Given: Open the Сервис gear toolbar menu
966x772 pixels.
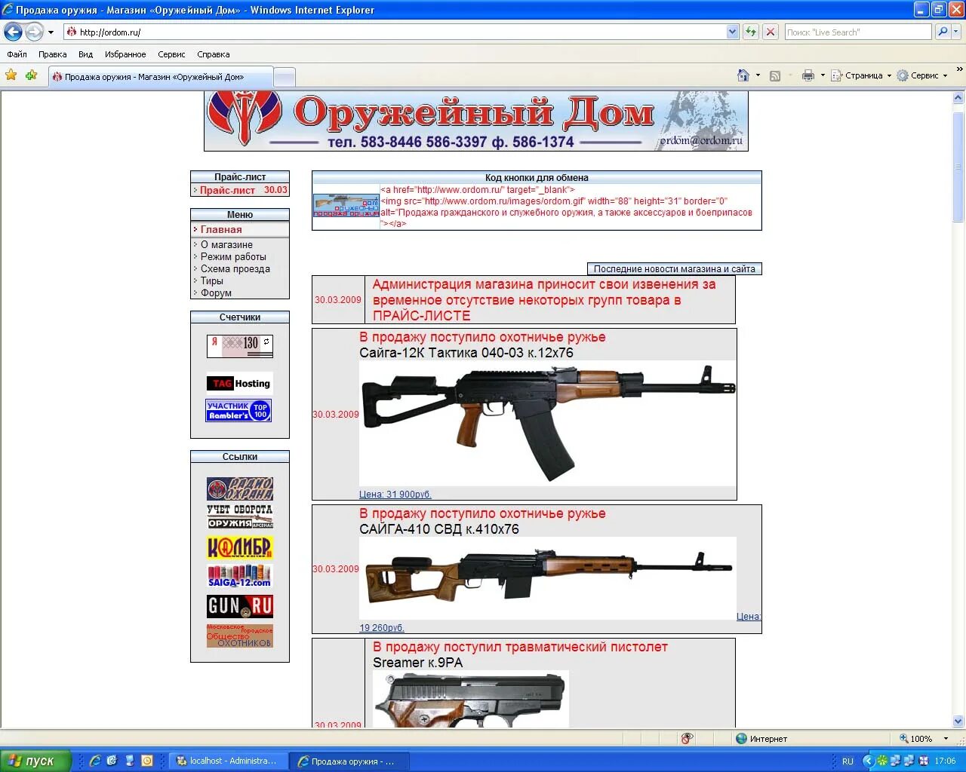Looking at the screenshot, I should tap(922, 75).
